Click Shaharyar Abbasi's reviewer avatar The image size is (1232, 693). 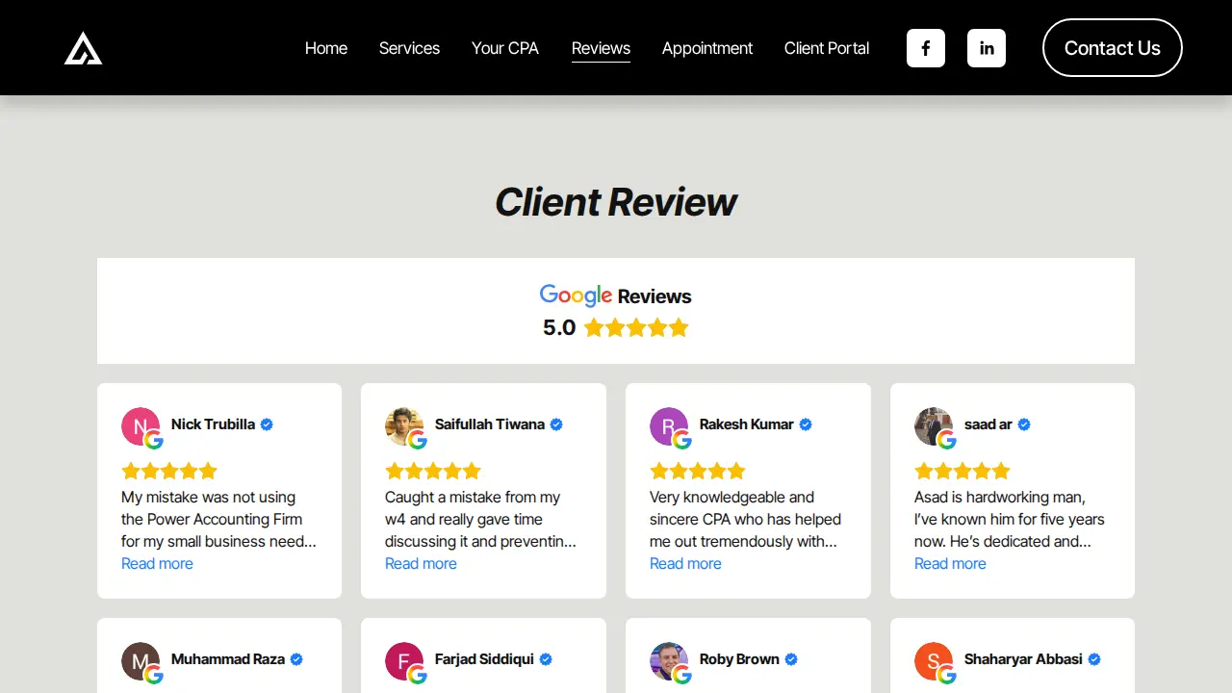coord(934,661)
